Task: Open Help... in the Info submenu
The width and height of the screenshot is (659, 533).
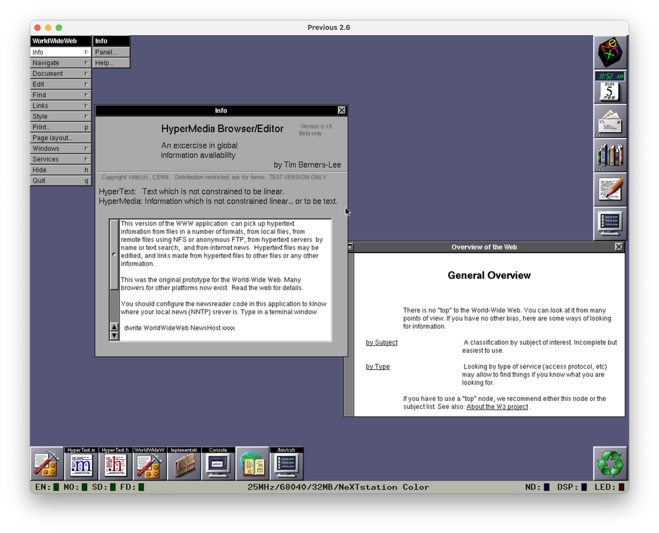Action: coord(111,63)
